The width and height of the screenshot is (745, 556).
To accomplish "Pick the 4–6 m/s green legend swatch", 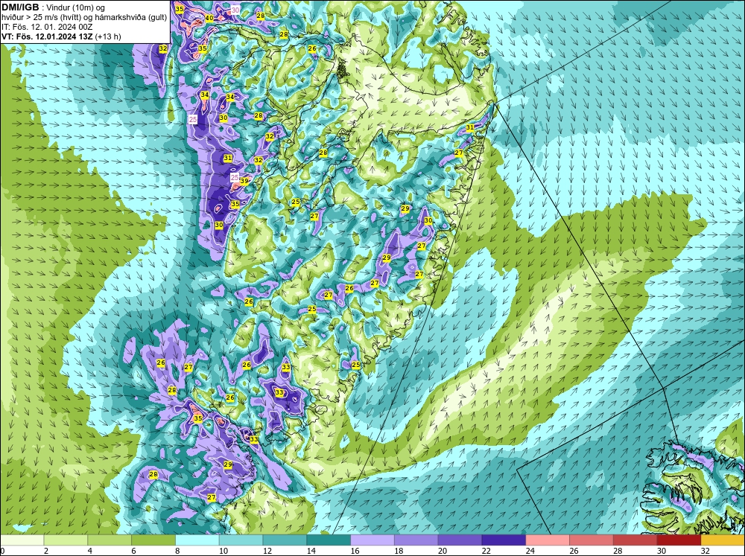I will [110, 540].
